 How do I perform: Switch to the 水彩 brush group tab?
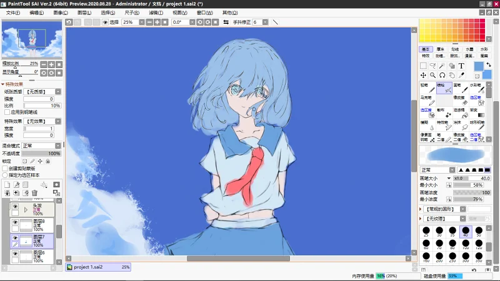(x=484, y=49)
